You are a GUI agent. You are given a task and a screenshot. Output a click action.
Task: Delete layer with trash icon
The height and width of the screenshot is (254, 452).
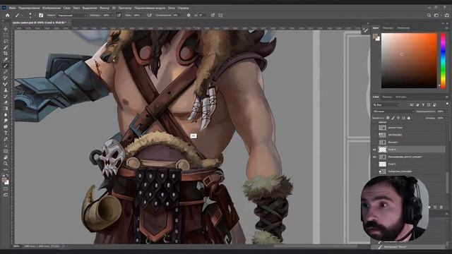click(x=441, y=207)
